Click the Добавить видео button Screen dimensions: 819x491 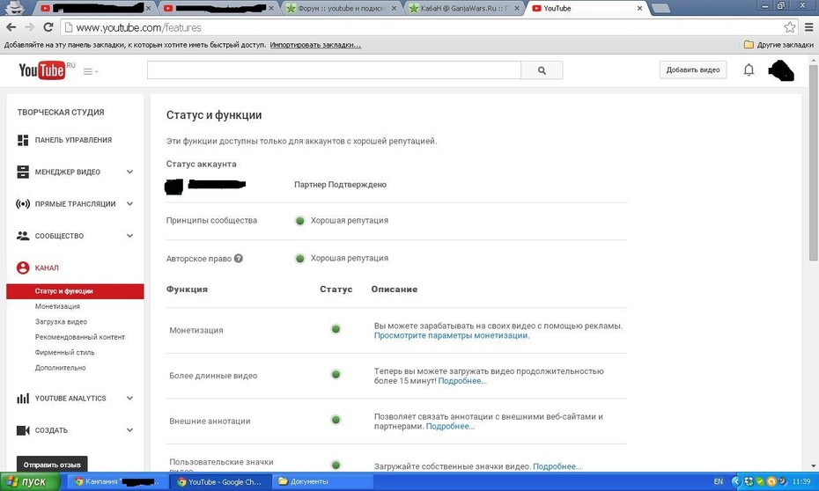click(x=692, y=70)
